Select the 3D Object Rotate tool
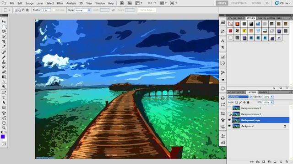The image size is (293, 164). pyautogui.click(x=4, y=113)
